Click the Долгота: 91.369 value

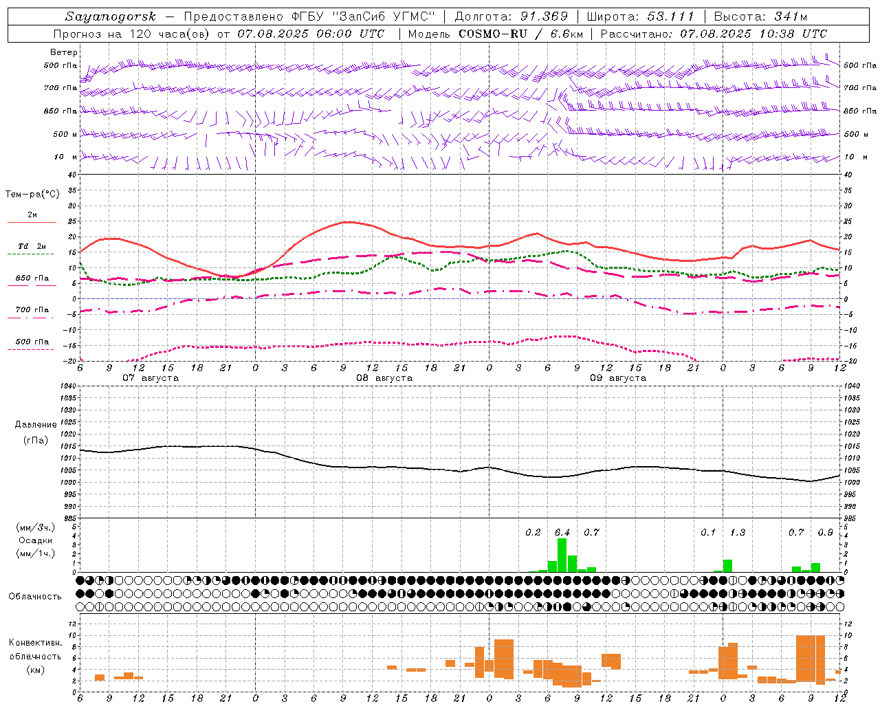coord(511,16)
